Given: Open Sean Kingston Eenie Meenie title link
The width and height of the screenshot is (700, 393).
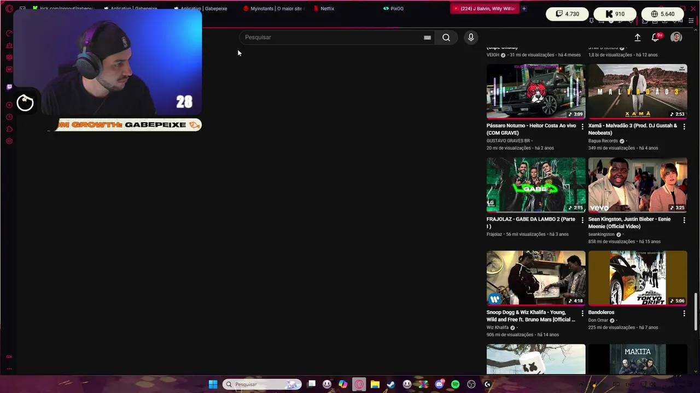Looking at the screenshot, I should click(x=629, y=223).
